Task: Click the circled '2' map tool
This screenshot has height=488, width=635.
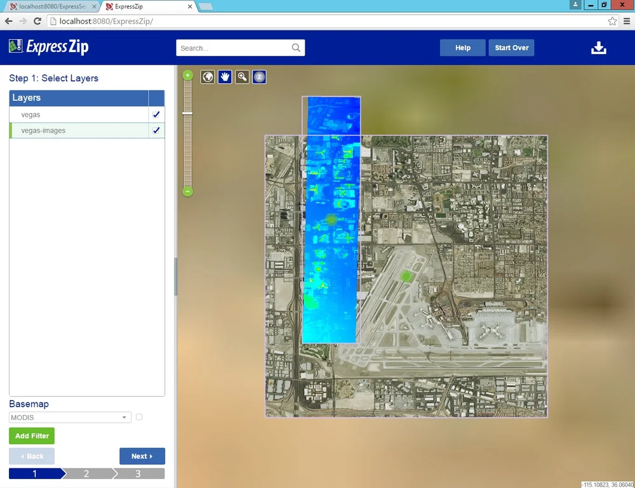Action: [x=259, y=76]
